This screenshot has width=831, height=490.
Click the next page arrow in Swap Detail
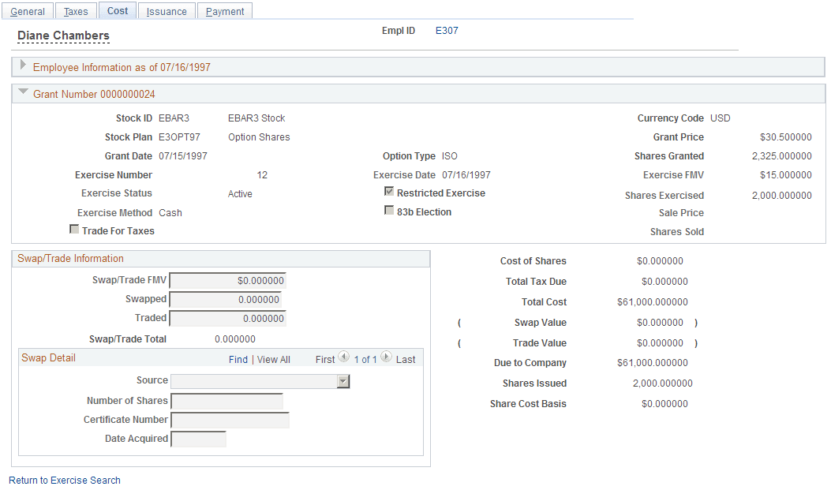click(x=386, y=357)
